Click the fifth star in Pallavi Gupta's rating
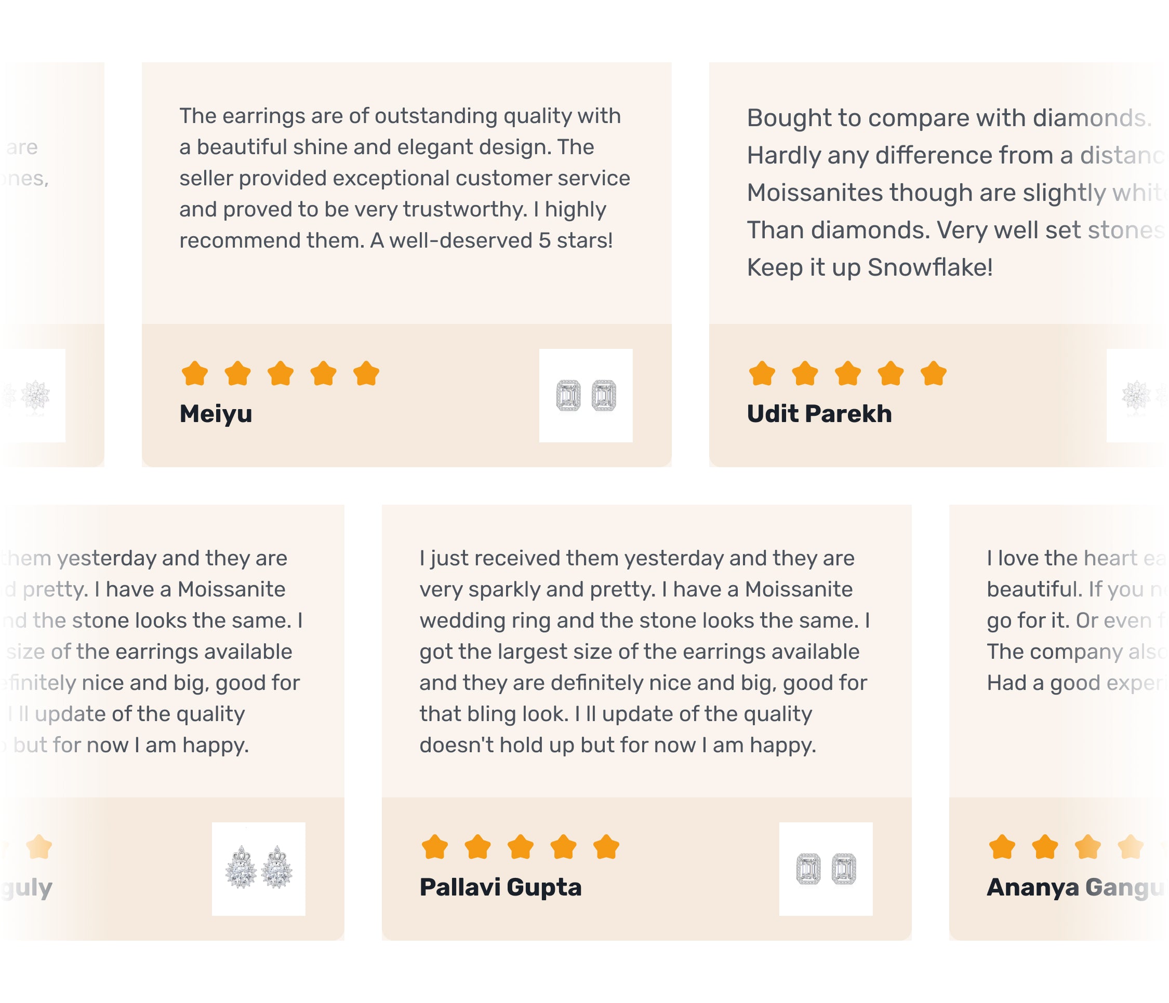Viewport: 1169px width, 1003px height. coord(606,847)
